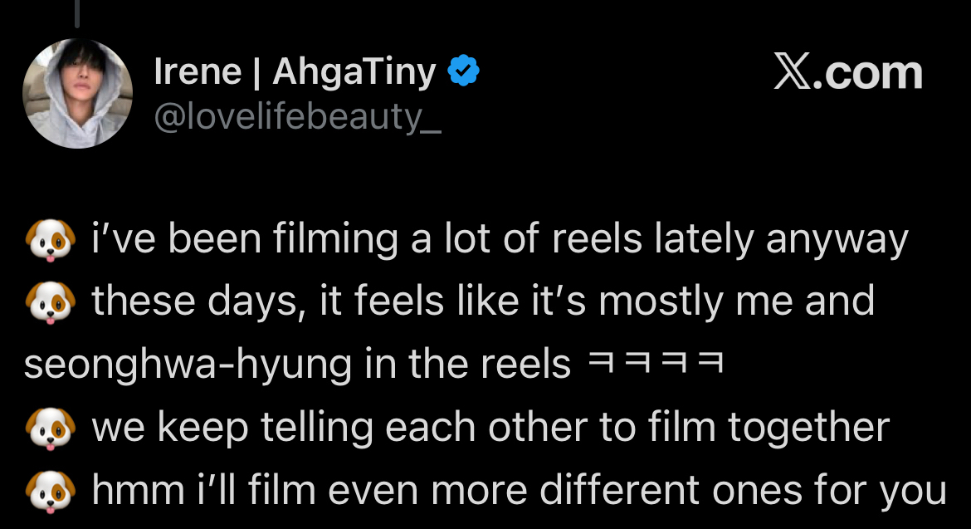Click the dog emoji before "i've been filming"
This screenshot has height=529, width=971.
(48, 240)
